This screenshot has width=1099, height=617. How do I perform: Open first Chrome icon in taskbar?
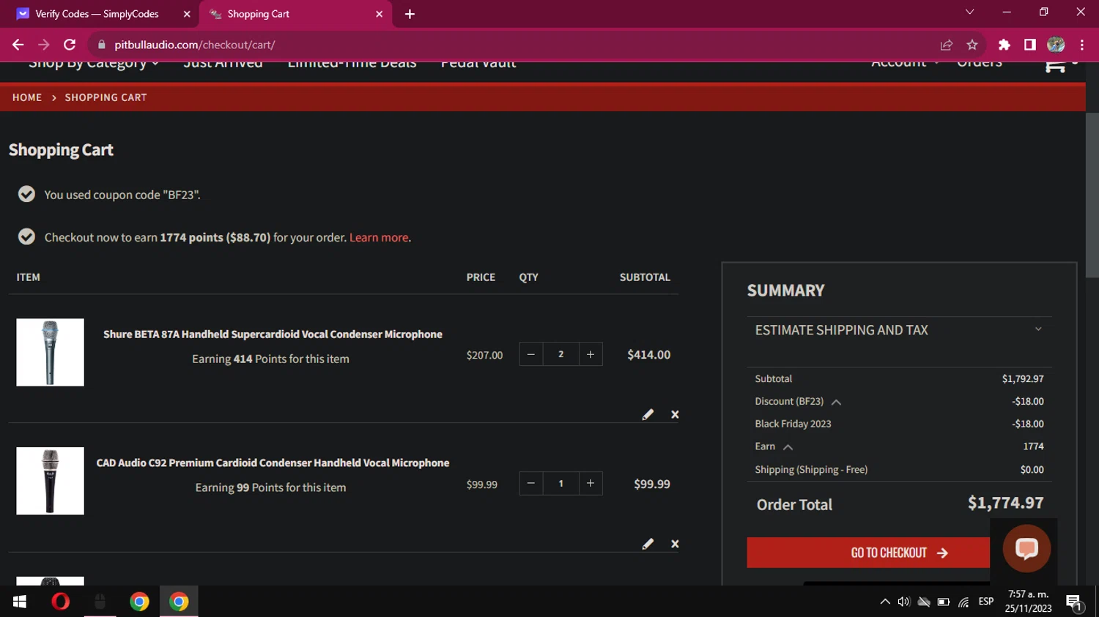click(139, 602)
